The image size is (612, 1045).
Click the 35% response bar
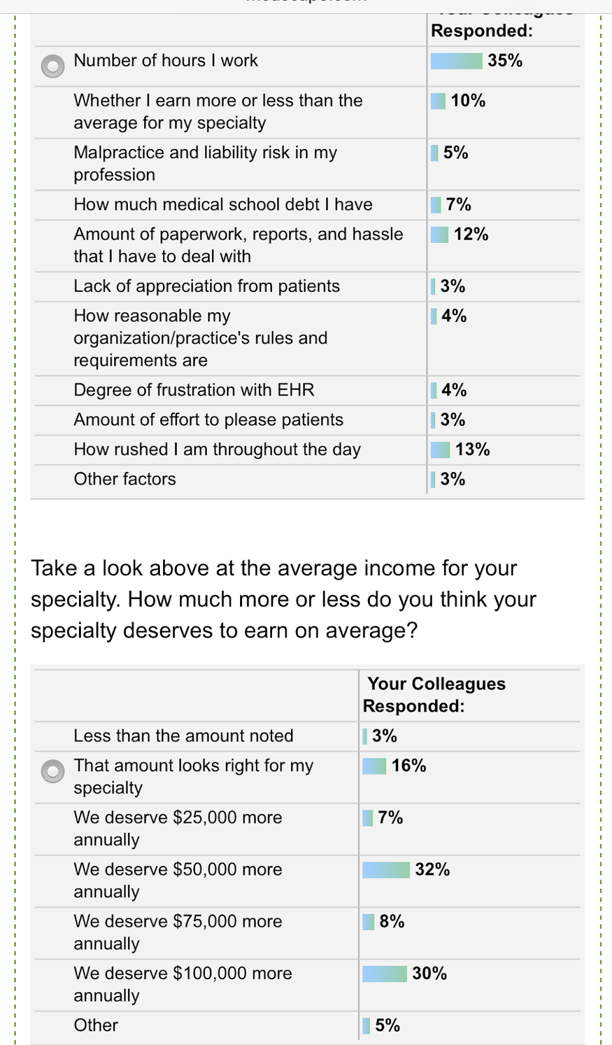(x=456, y=61)
